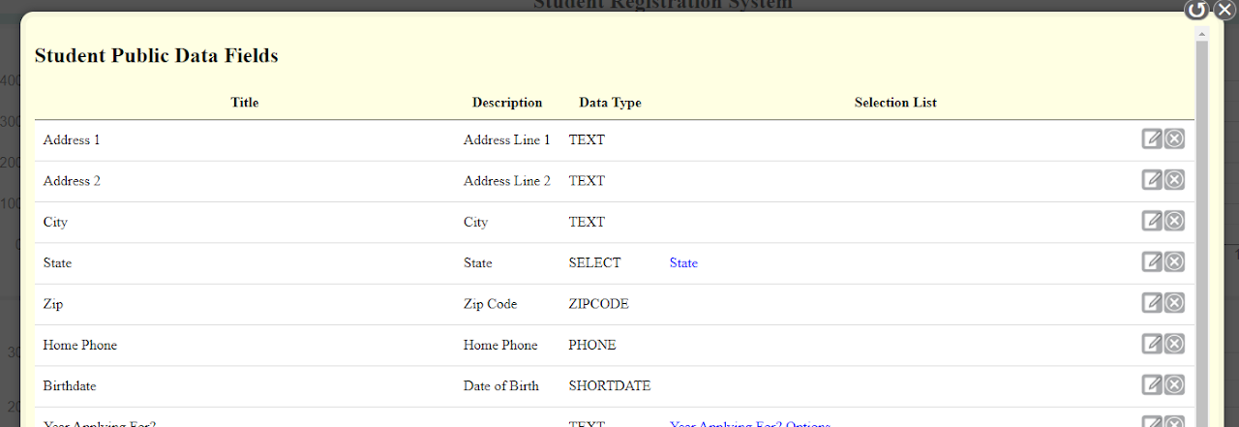Close the Student Public Data Fields dialog
The image size is (1239, 427).
tap(1224, 10)
